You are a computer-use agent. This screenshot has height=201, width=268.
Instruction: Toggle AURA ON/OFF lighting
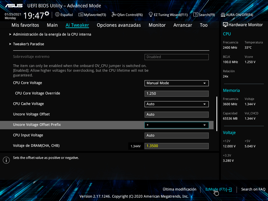223,15
